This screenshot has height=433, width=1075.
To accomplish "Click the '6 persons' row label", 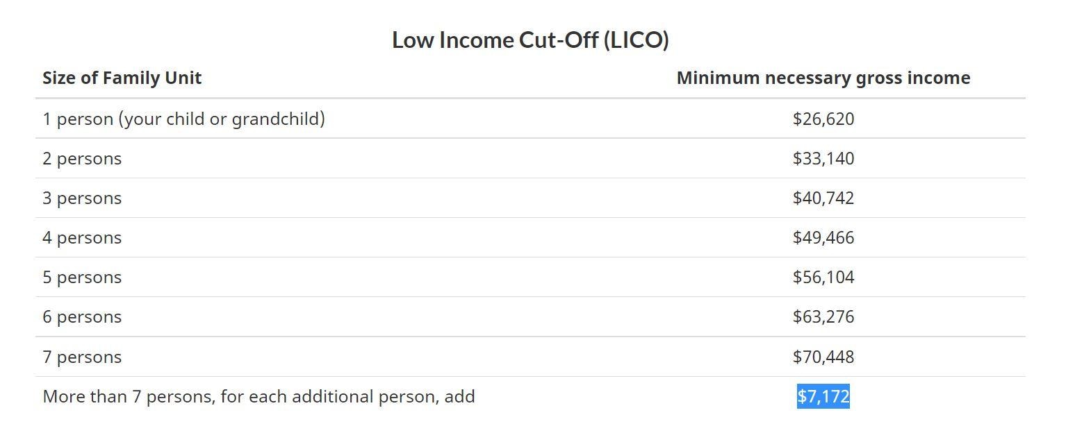I will click(82, 317).
